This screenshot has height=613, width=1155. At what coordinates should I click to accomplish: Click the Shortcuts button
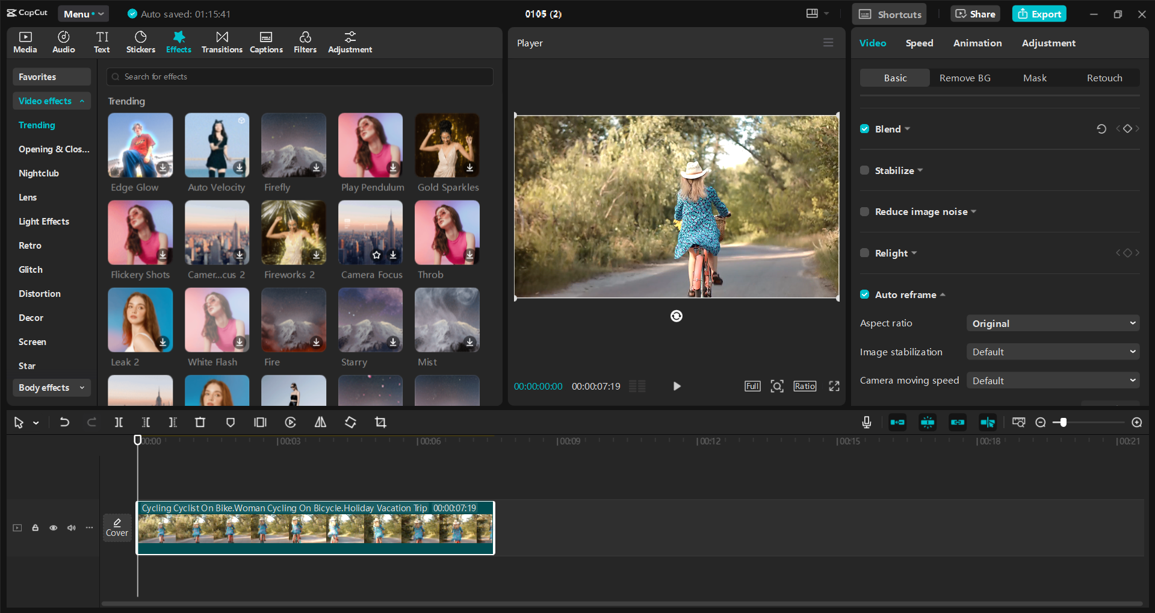[890, 14]
